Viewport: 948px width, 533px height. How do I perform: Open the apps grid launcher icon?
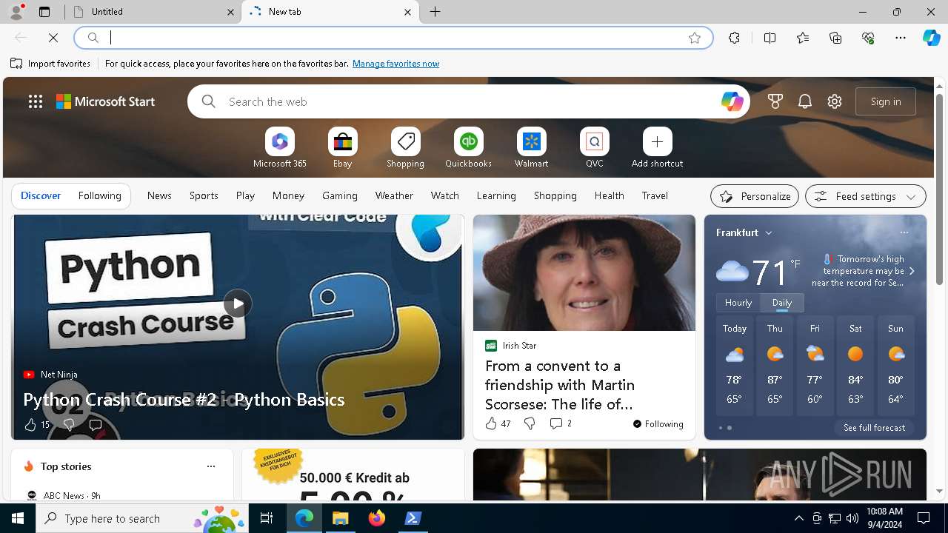click(x=36, y=101)
